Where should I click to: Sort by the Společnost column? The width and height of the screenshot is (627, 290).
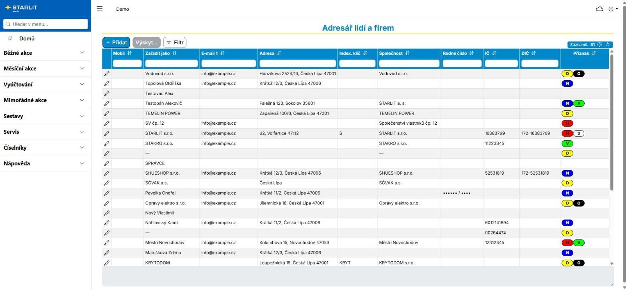tap(407, 53)
